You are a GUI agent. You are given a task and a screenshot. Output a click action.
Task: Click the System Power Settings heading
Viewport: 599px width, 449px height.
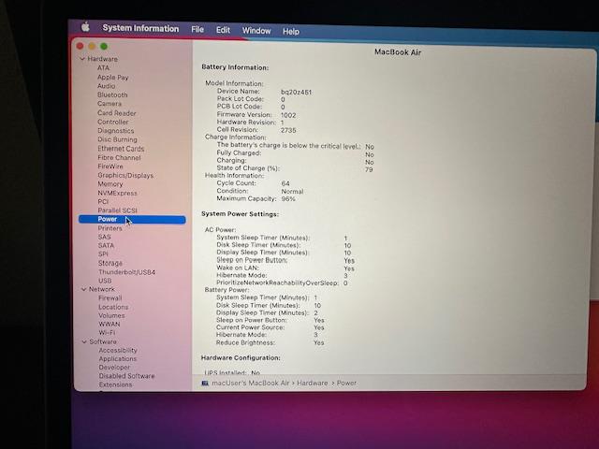(x=240, y=214)
